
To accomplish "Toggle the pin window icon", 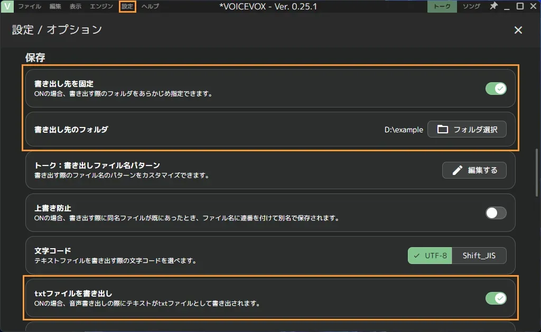I will pyautogui.click(x=494, y=6).
